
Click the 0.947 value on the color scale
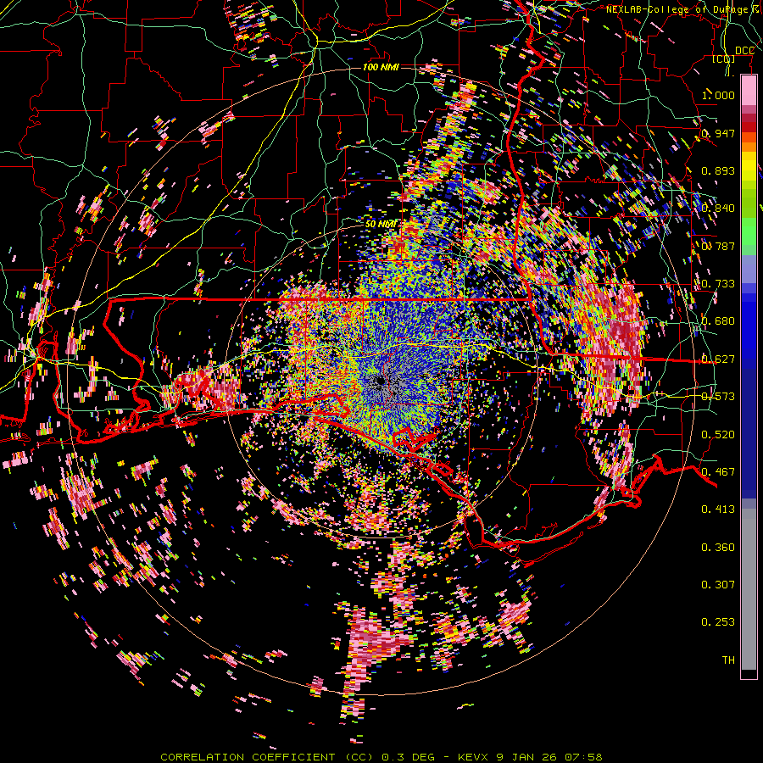tap(718, 133)
